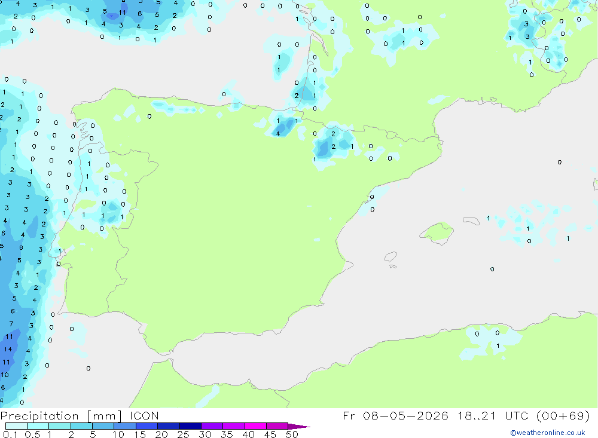Open the weatheronline.co.uk copyright link
598x438 pixels.
pyautogui.click(x=547, y=433)
